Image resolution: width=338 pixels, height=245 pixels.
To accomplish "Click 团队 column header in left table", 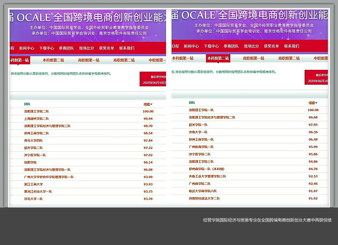I will pos(27,104).
